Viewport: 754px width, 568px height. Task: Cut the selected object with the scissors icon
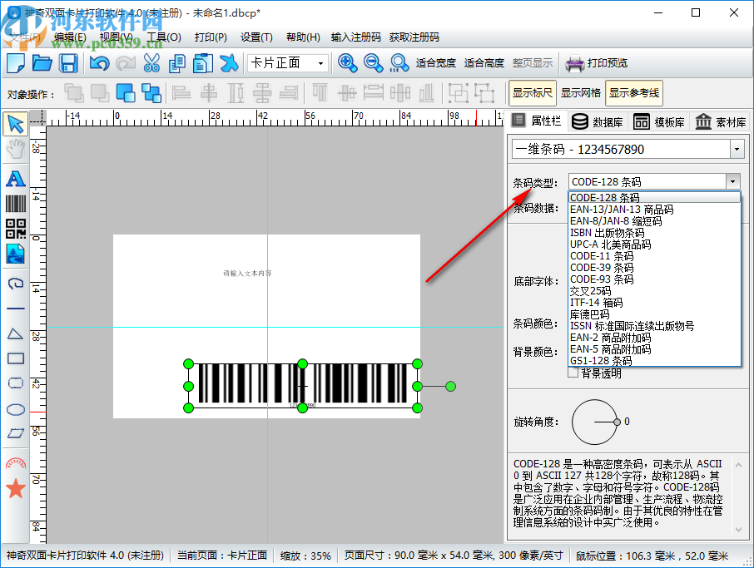pyautogui.click(x=151, y=63)
